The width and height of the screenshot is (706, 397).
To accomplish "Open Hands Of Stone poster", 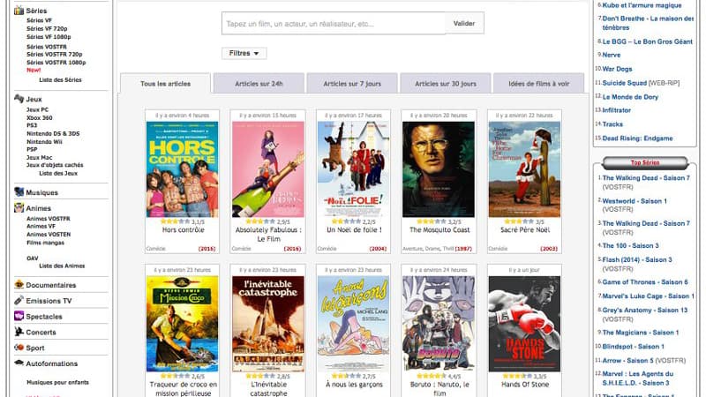I will (x=524, y=324).
